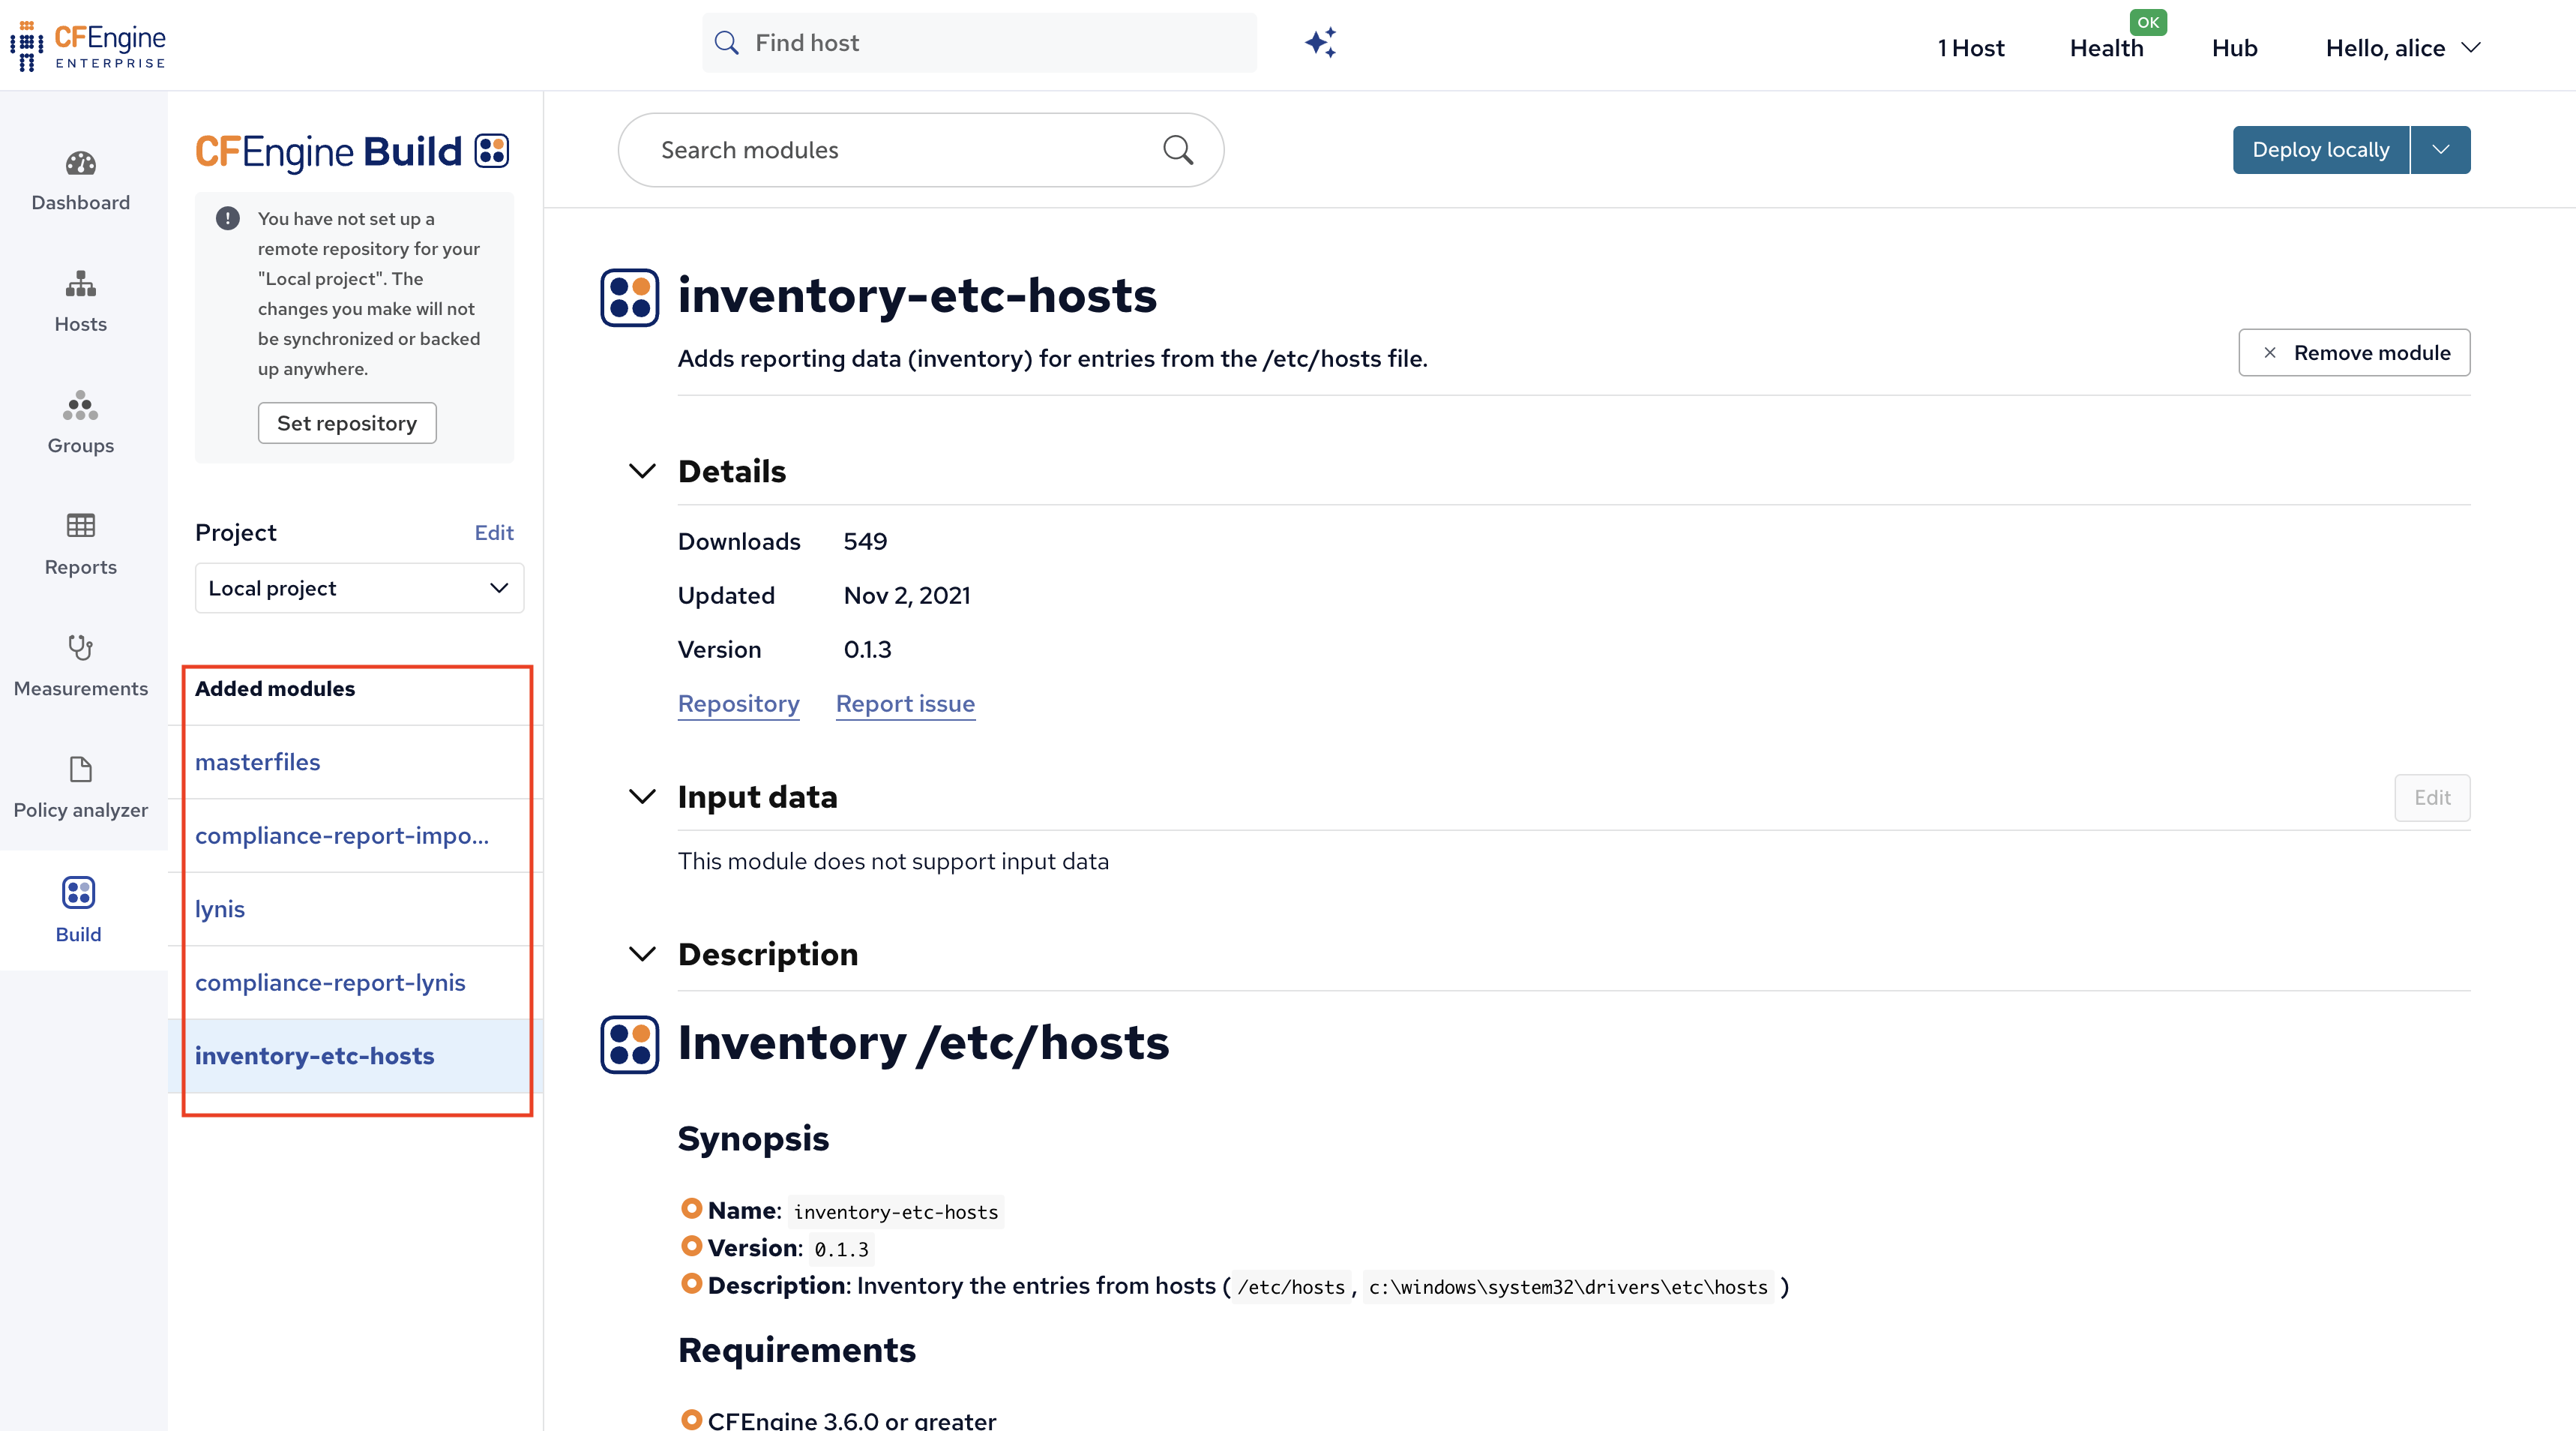The height and width of the screenshot is (1431, 2576).
Task: Click the /etc/hosts code path in Description
Action: pos(1291,1287)
